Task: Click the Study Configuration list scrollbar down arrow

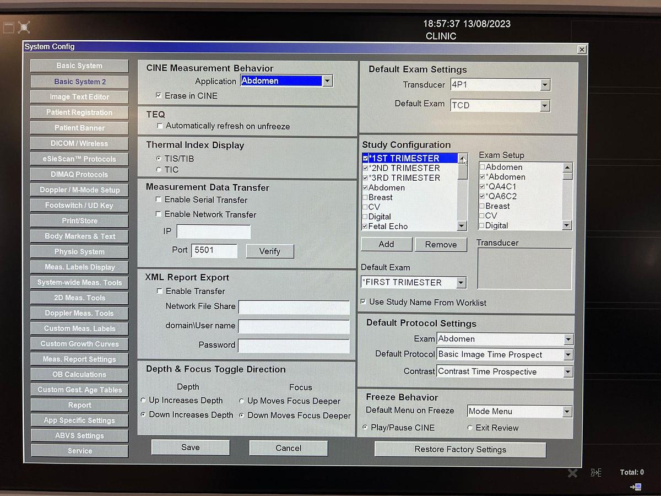Action: tap(462, 225)
